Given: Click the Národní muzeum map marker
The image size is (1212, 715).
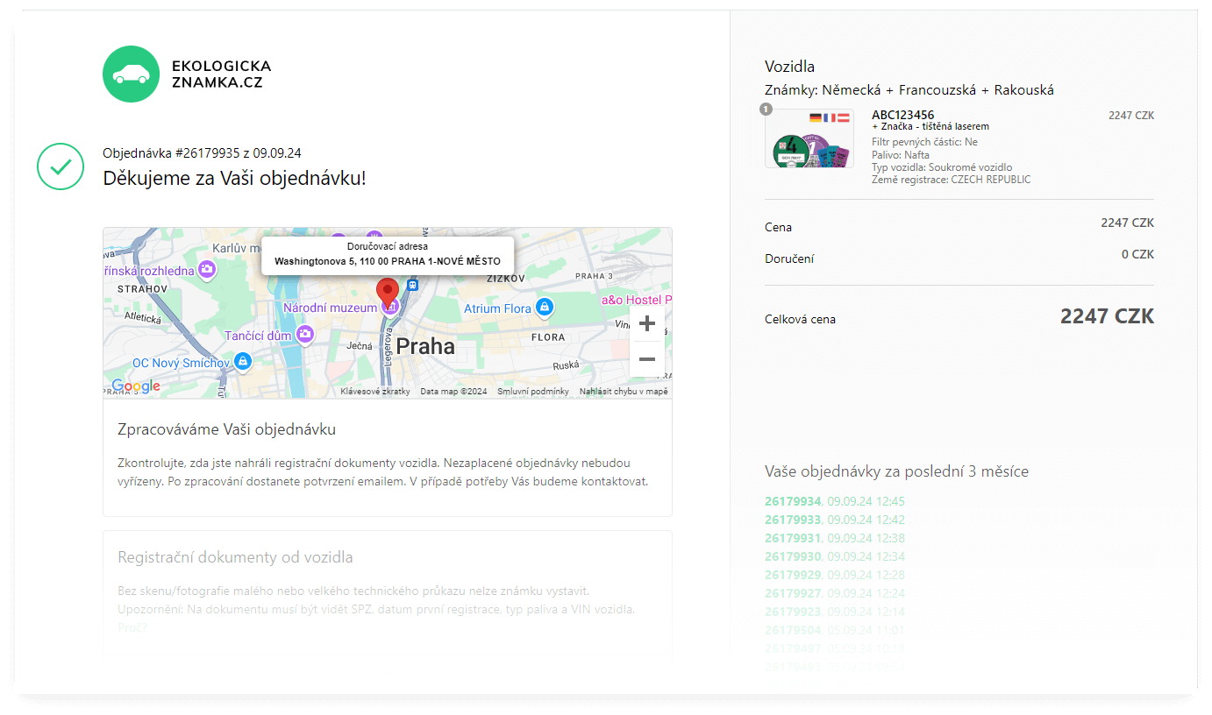Looking at the screenshot, I should point(392,307).
